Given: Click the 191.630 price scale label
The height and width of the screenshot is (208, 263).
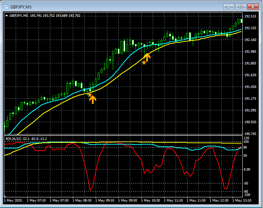Looking at the screenshot, I should pos(251,75).
